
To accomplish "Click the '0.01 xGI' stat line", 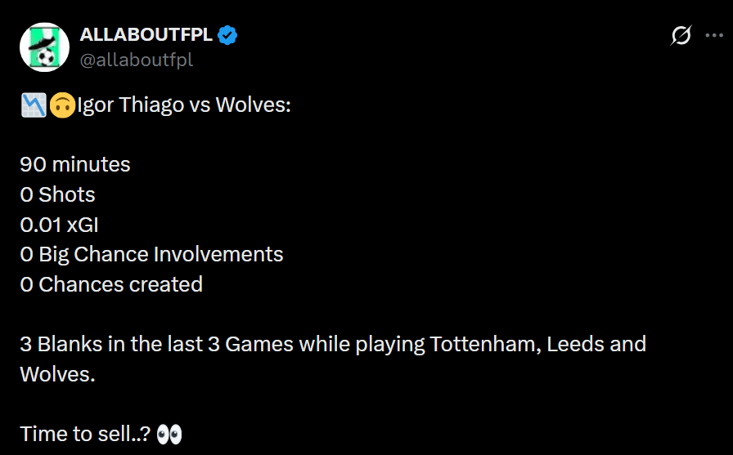I will click(x=59, y=225).
